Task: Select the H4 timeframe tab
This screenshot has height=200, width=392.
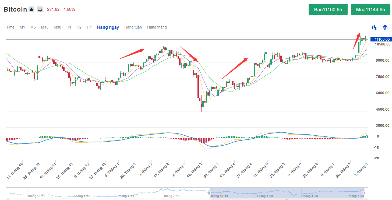Action: [89, 27]
